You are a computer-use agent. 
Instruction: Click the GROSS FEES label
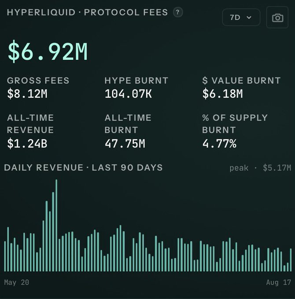[x=38, y=80]
